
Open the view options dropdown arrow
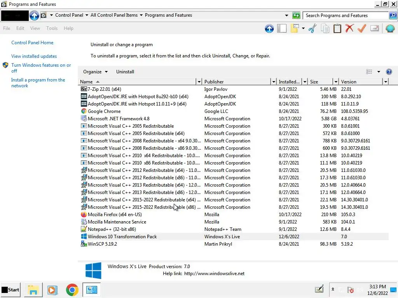tap(379, 72)
